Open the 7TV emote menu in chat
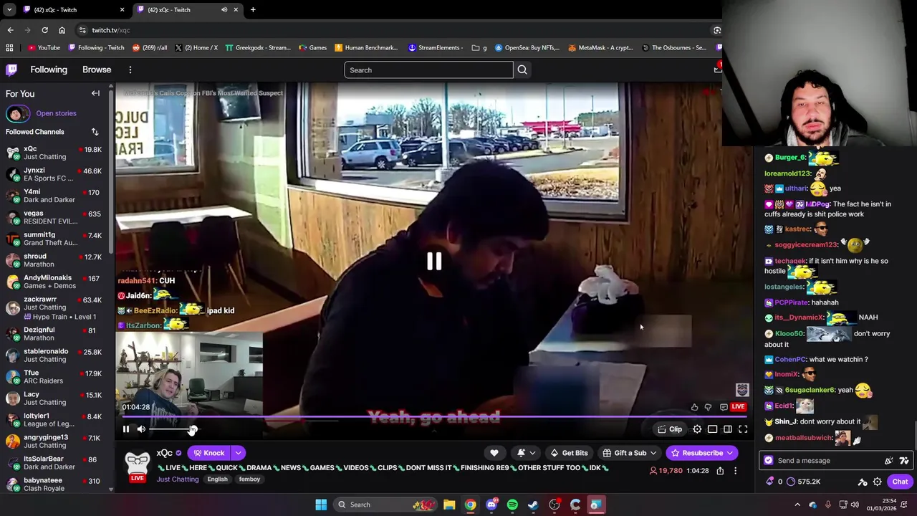This screenshot has height=516, width=917. pos(904,461)
